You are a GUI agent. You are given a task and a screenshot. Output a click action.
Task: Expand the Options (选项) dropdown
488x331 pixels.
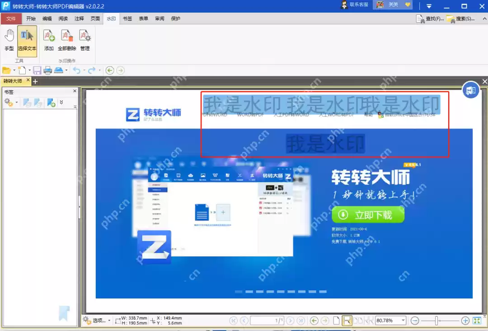[109, 321]
